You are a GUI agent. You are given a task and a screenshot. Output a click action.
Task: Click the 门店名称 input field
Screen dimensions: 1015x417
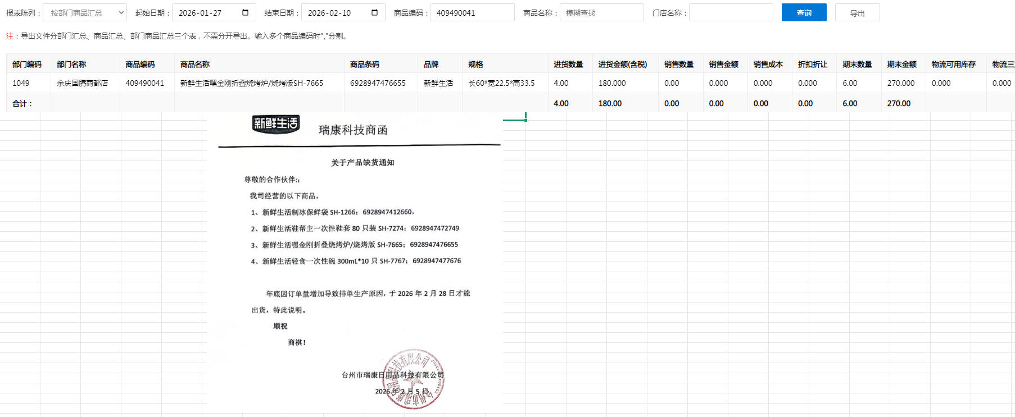point(731,12)
